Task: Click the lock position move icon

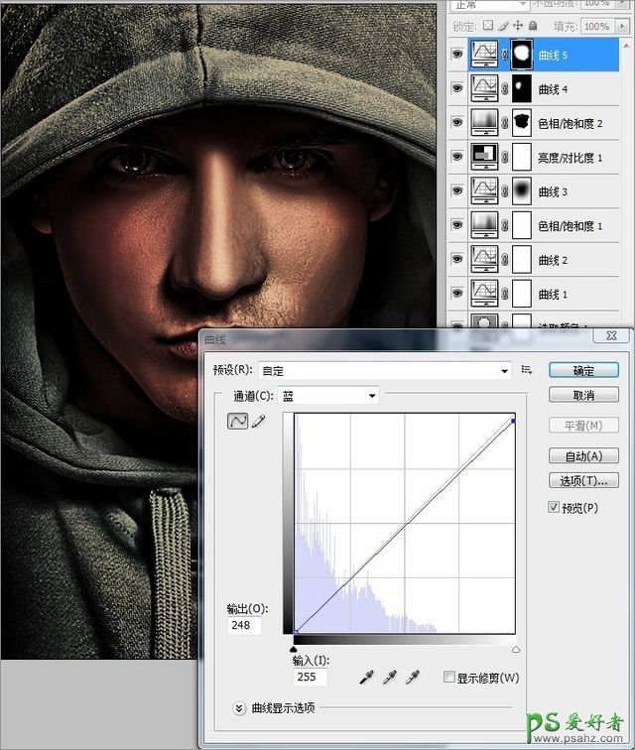Action: click(x=518, y=26)
